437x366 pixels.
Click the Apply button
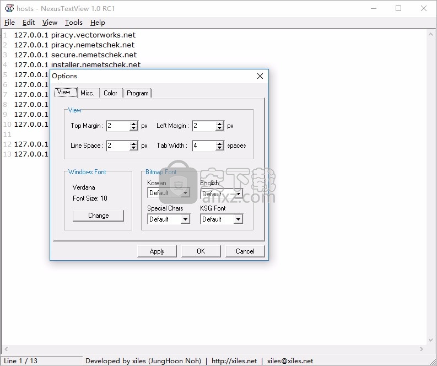(x=157, y=251)
